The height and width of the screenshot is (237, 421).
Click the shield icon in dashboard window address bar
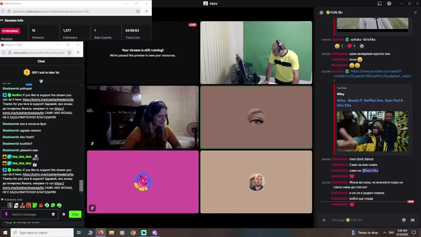click(x=3, y=11)
